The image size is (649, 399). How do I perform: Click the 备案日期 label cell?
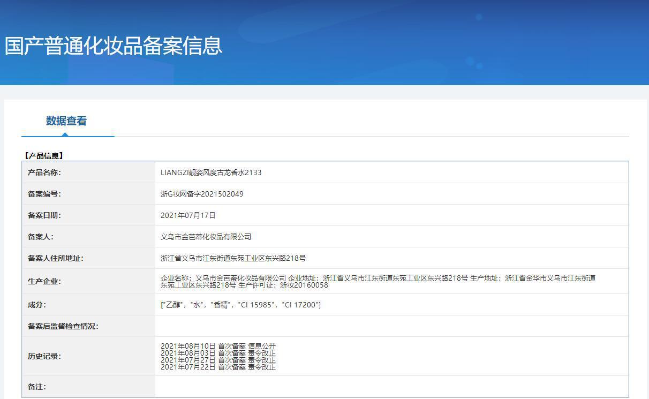(x=88, y=215)
